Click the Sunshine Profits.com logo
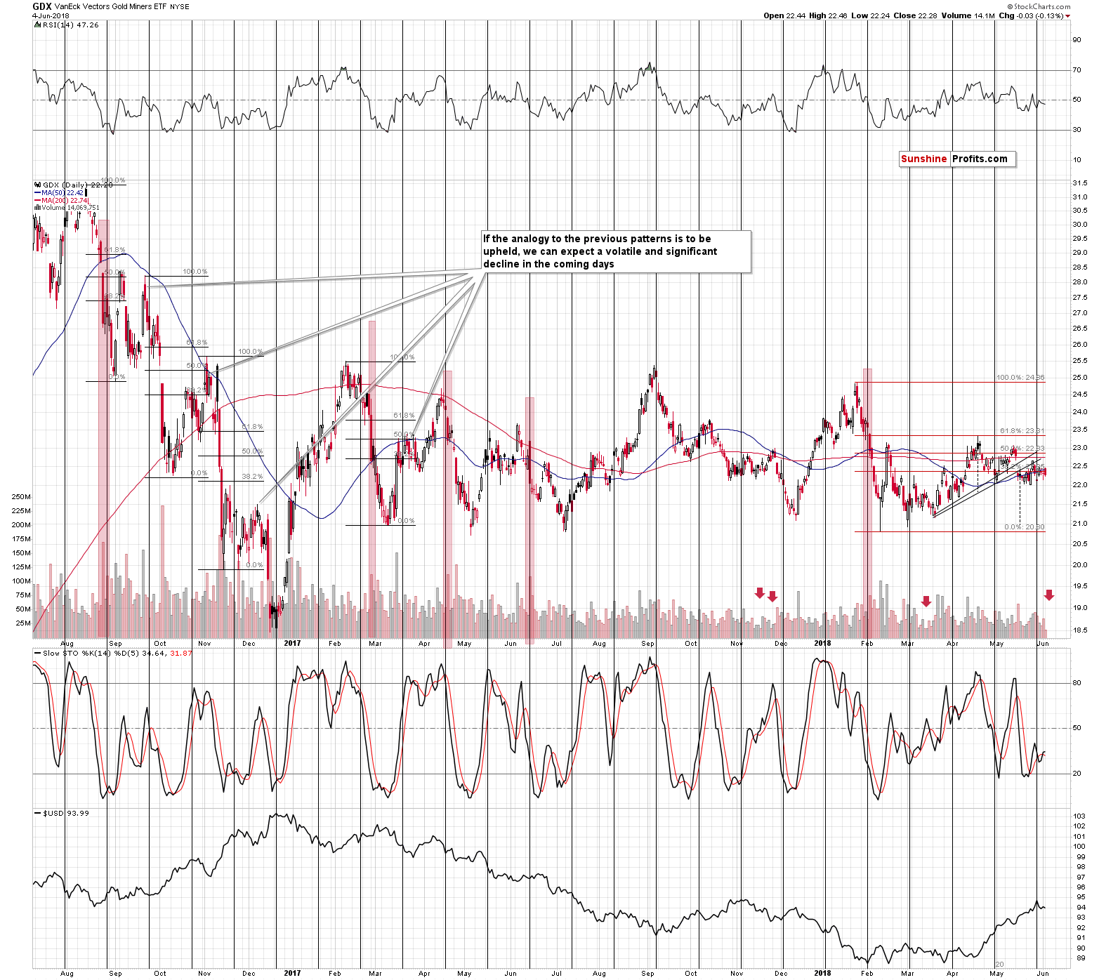The image size is (1099, 980). click(x=957, y=159)
